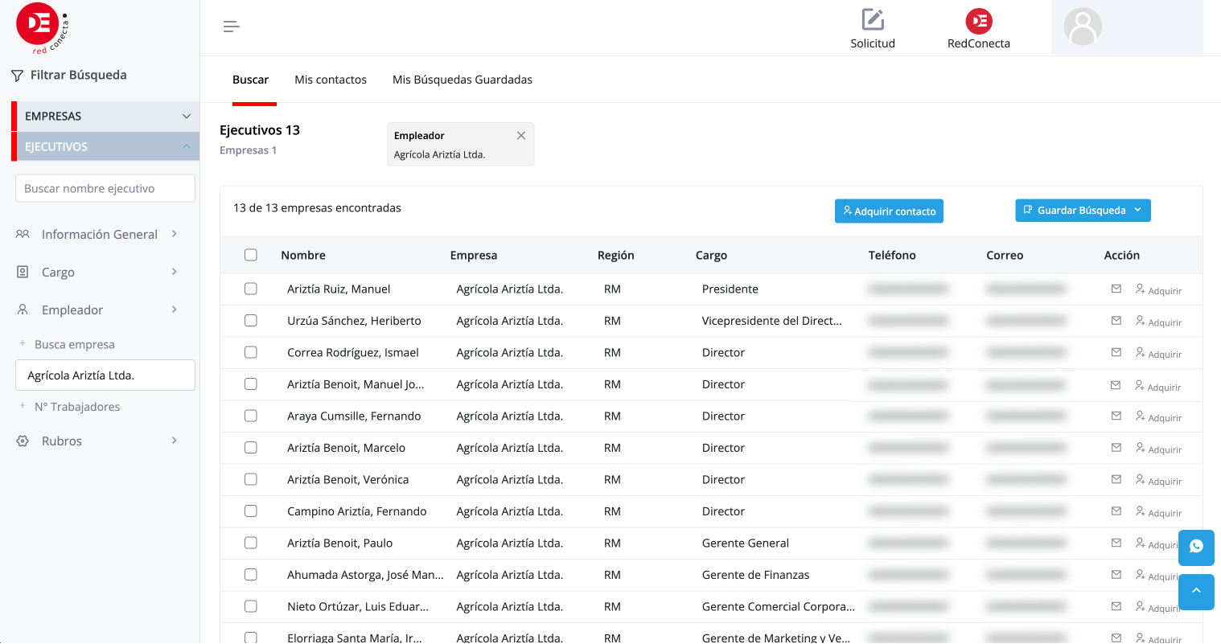Open the RedConecta logo home link
1221x644 pixels.
click(x=43, y=28)
